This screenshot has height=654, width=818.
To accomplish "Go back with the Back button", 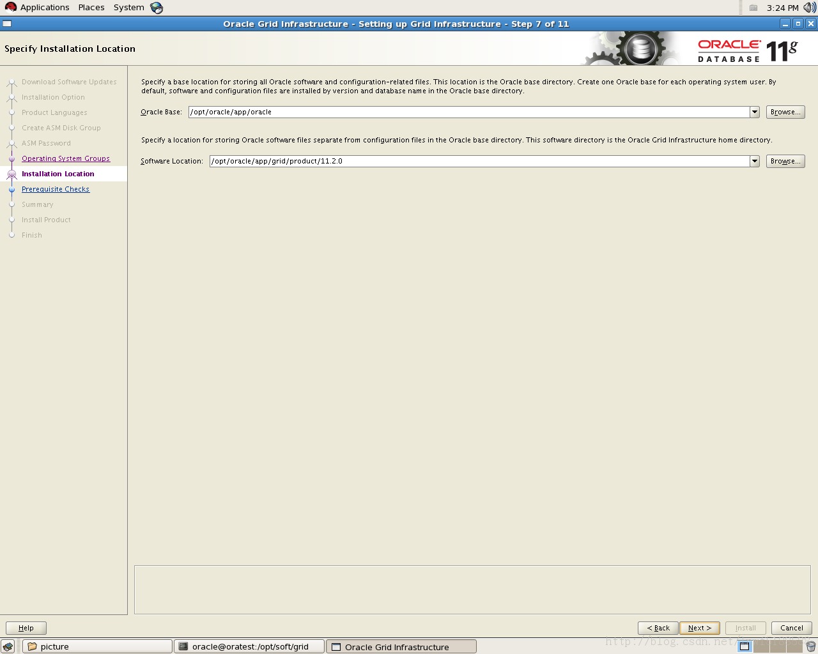I will point(658,628).
